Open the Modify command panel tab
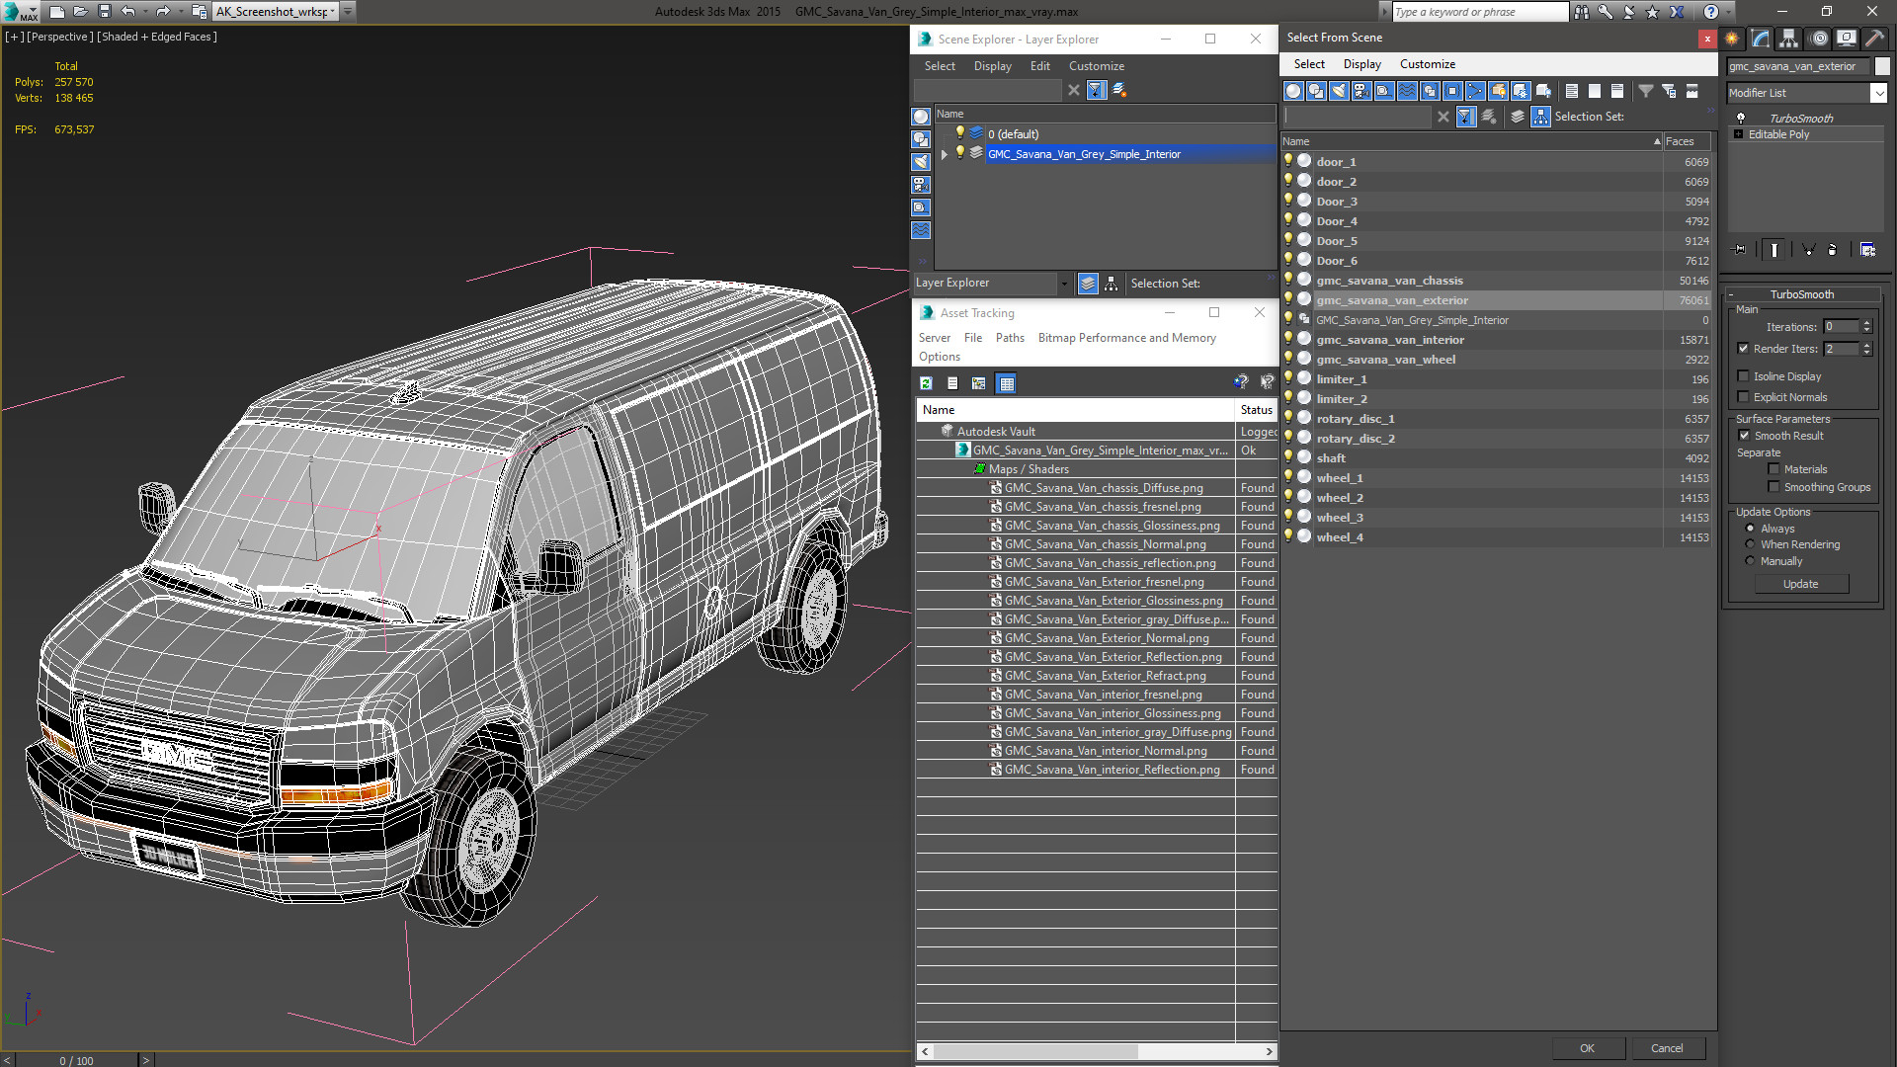The height and width of the screenshot is (1067, 1897). click(x=1761, y=39)
